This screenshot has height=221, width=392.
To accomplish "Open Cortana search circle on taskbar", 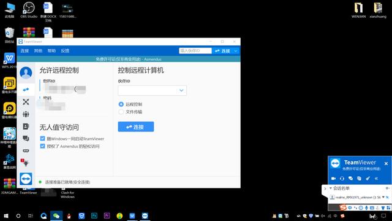I will (18, 215).
